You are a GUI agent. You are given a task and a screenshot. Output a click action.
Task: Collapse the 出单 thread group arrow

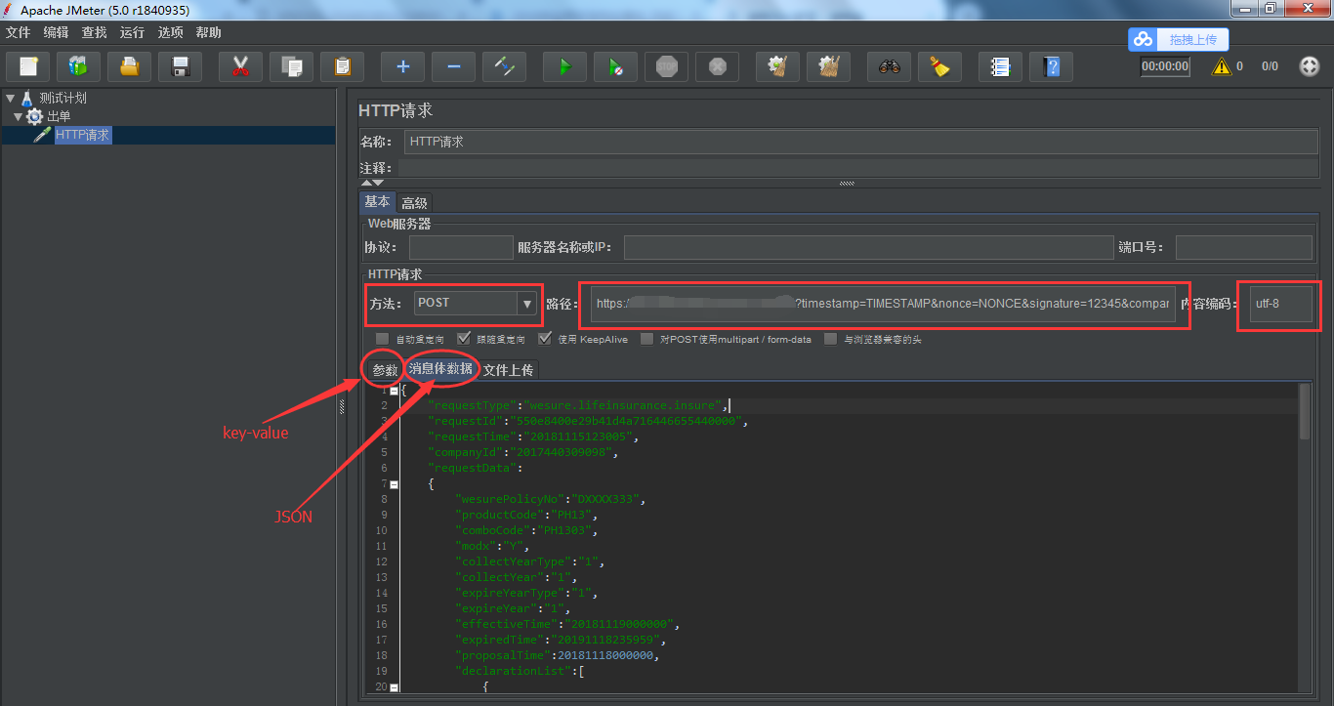(18, 116)
